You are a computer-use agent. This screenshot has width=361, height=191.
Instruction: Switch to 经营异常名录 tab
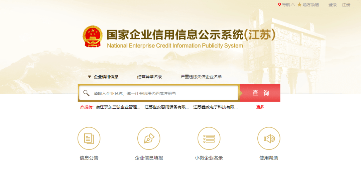pos(150,77)
